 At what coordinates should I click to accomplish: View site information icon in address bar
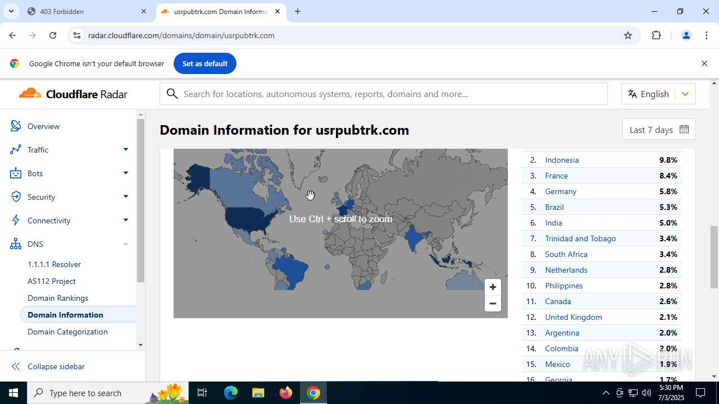coord(76,35)
